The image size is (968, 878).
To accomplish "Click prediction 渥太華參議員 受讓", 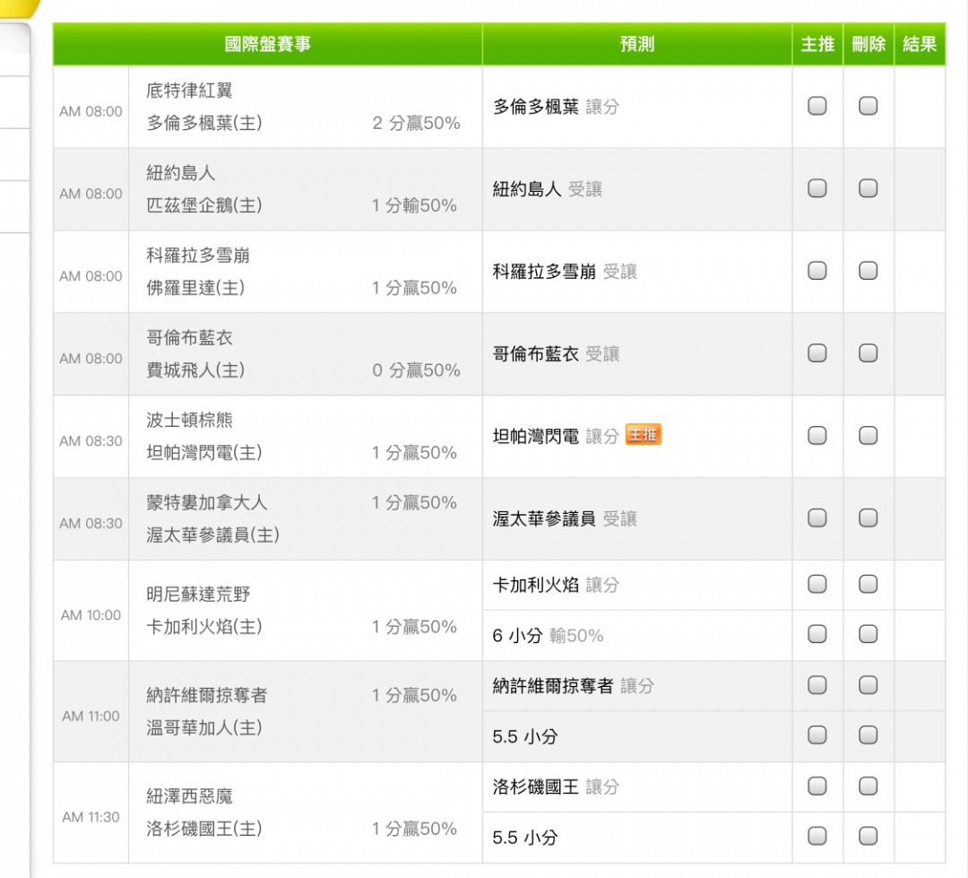I will tap(565, 519).
